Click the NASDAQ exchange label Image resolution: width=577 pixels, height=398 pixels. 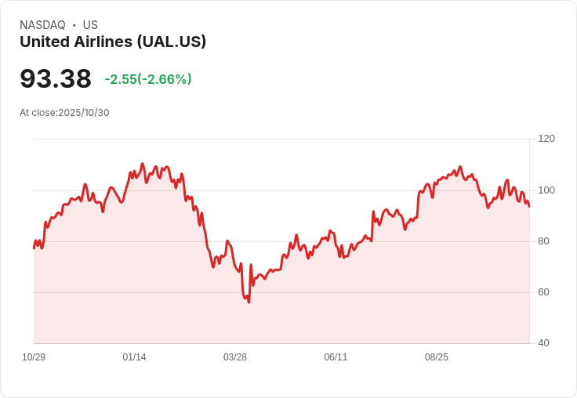42,25
